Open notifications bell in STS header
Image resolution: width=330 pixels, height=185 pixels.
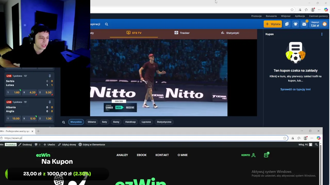[295, 24]
